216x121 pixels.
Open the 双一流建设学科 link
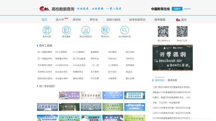45,59
